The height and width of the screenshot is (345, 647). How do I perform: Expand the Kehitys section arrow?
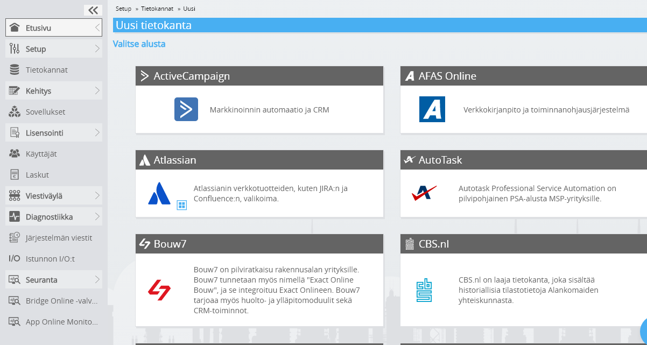pyautogui.click(x=97, y=91)
